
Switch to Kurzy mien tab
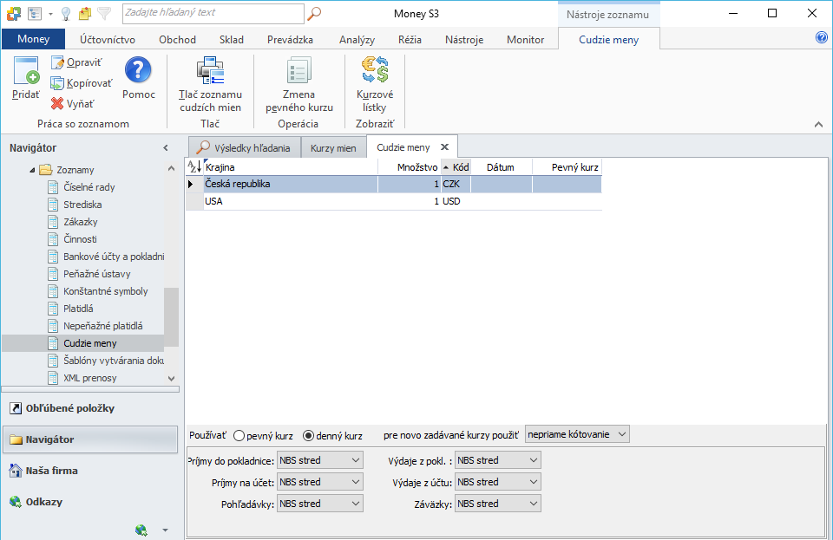click(333, 148)
